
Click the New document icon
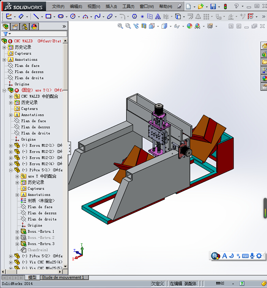click(189, 6)
